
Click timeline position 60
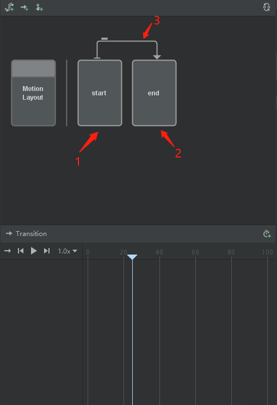195,252
